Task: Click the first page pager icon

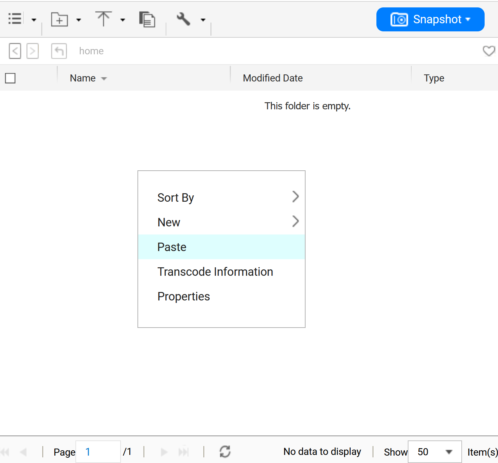Action: (5, 452)
